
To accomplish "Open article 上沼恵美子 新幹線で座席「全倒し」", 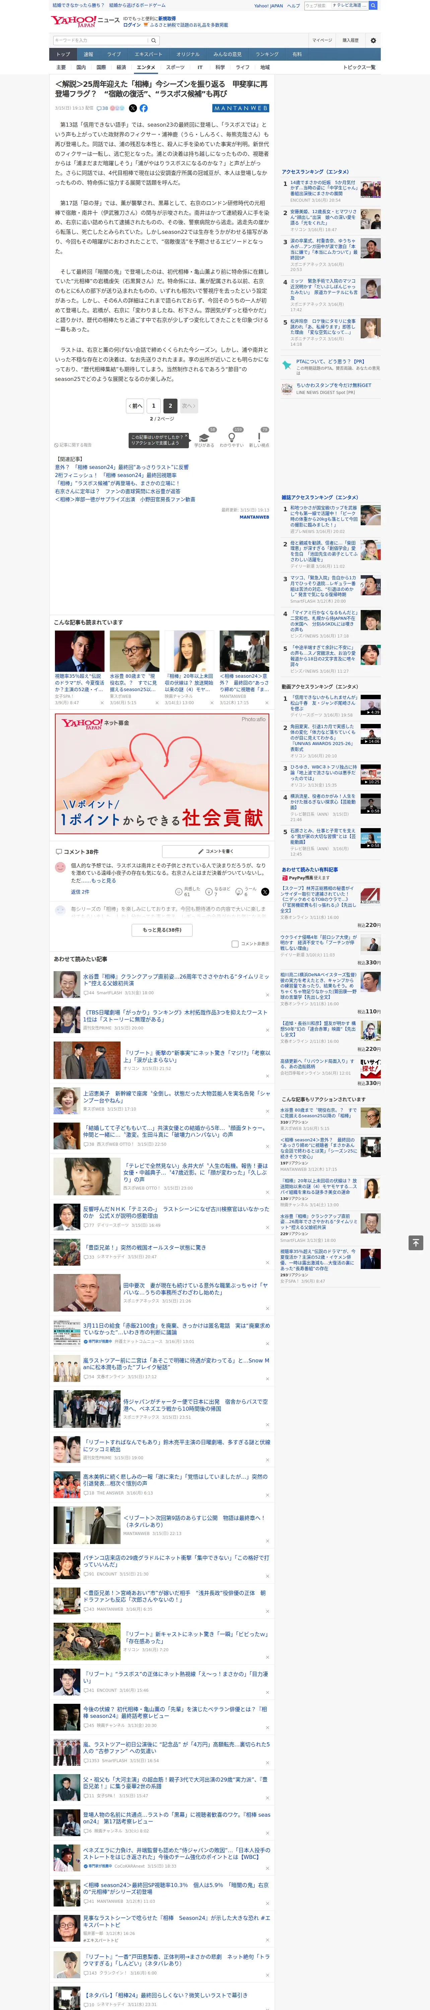I will tap(176, 1096).
